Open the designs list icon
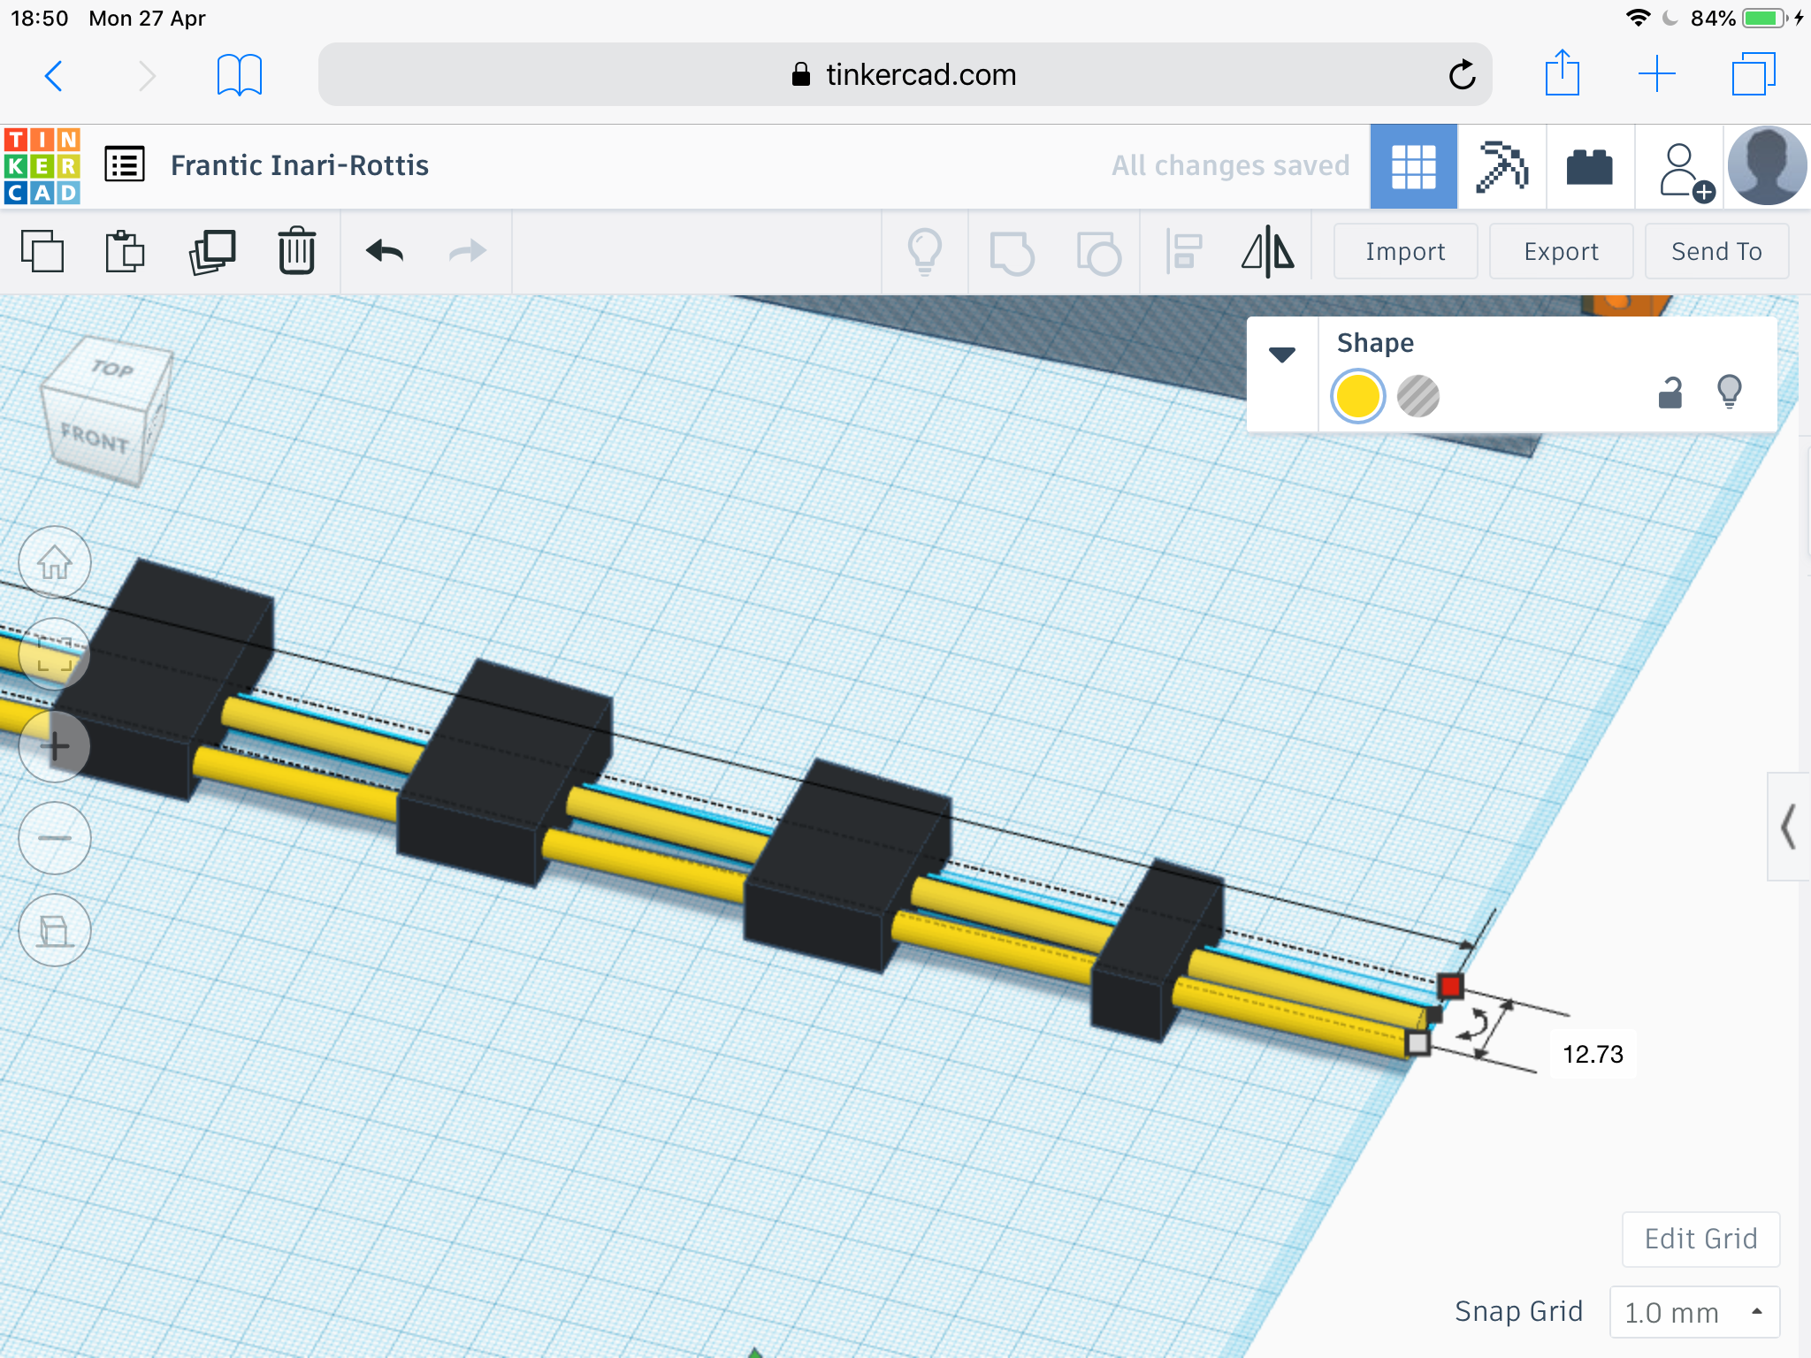Image resolution: width=1811 pixels, height=1358 pixels. [x=125, y=165]
